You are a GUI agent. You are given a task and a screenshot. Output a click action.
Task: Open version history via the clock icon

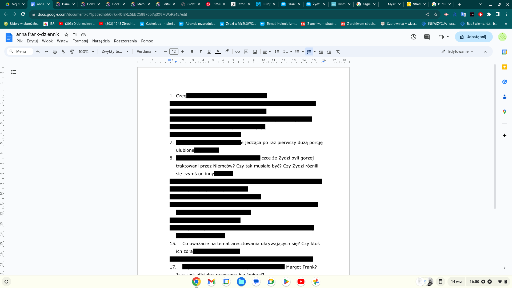tap(413, 37)
